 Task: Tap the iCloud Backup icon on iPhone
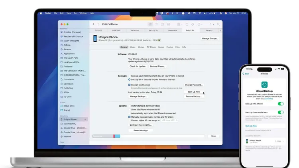click(x=264, y=85)
